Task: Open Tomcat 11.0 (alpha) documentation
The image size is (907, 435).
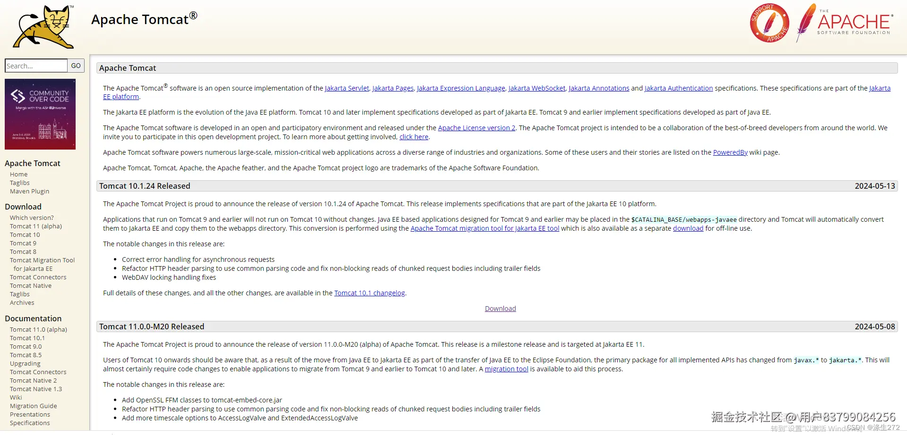Action: pyautogui.click(x=38, y=329)
